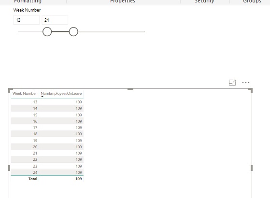This screenshot has width=270, height=198.
Task: Click the left-middle resize handle of the table visual
Action: pos(9,168)
